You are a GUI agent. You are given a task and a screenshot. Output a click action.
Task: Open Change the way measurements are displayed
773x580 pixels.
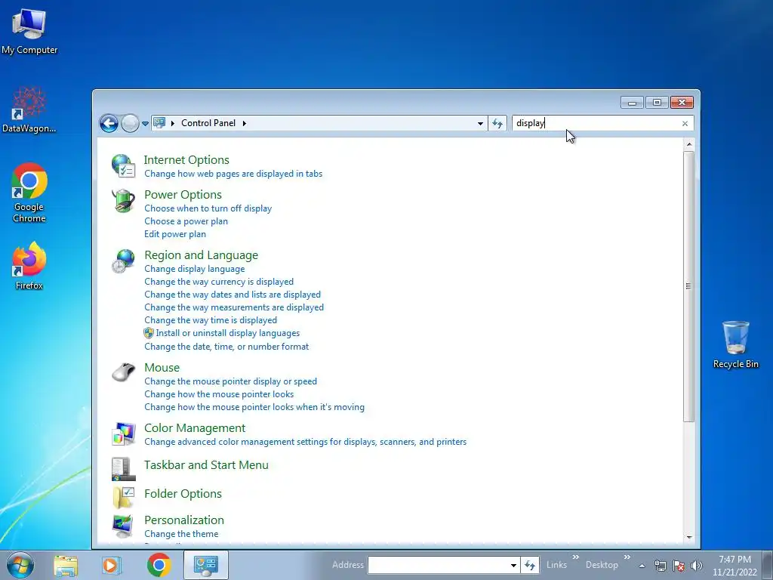pyautogui.click(x=234, y=307)
